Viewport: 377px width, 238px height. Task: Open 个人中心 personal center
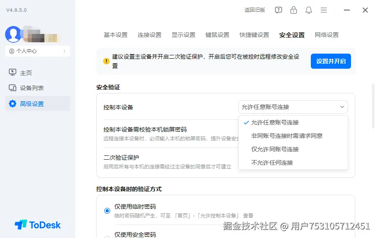point(38,51)
